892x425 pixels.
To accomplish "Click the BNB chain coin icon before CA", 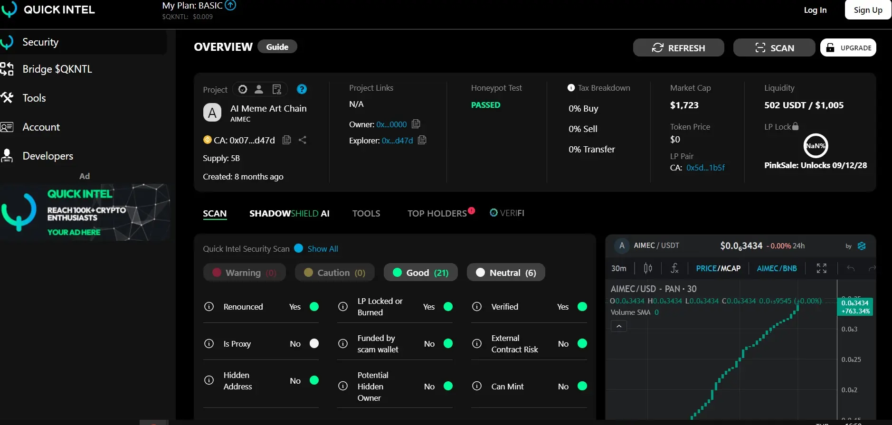I will (207, 140).
